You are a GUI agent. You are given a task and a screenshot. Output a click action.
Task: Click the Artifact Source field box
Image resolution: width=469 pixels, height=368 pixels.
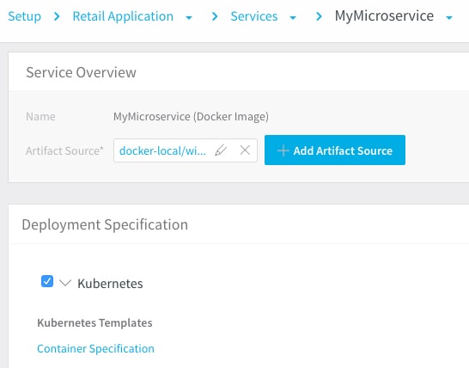(186, 150)
